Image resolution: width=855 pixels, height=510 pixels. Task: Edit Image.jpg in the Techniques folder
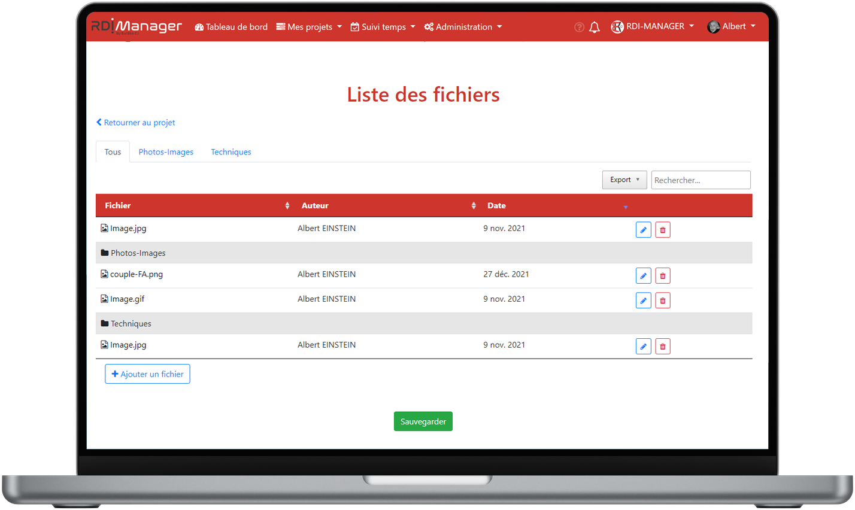click(x=643, y=347)
